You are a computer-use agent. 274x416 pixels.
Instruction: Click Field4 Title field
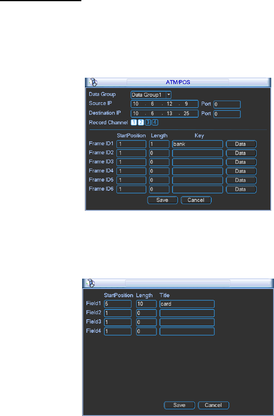pos(187,332)
